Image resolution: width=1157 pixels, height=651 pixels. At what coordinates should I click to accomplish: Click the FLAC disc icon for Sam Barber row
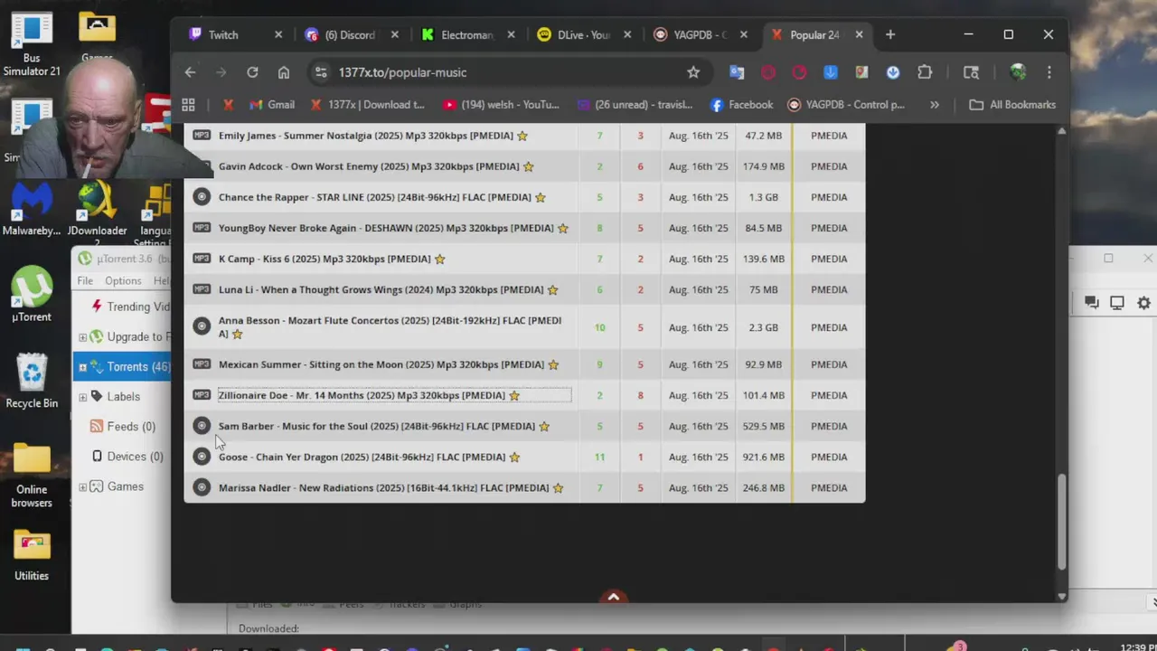point(202,426)
